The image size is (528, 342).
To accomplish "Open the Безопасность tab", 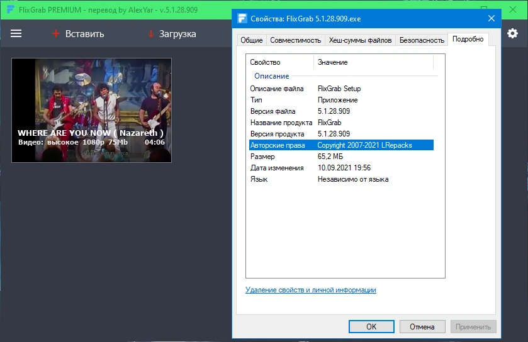I will (x=422, y=40).
